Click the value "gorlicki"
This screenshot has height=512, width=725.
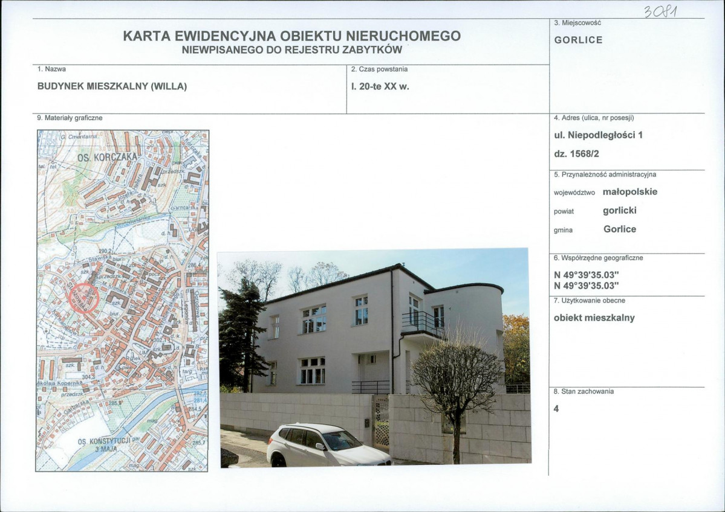(620, 211)
